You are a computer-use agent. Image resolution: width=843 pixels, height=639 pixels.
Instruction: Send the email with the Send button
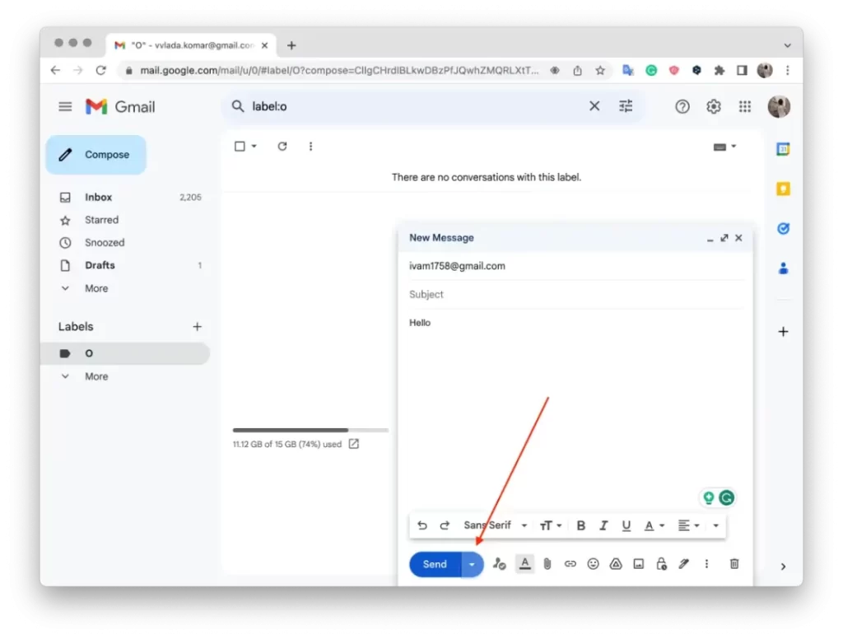click(435, 564)
